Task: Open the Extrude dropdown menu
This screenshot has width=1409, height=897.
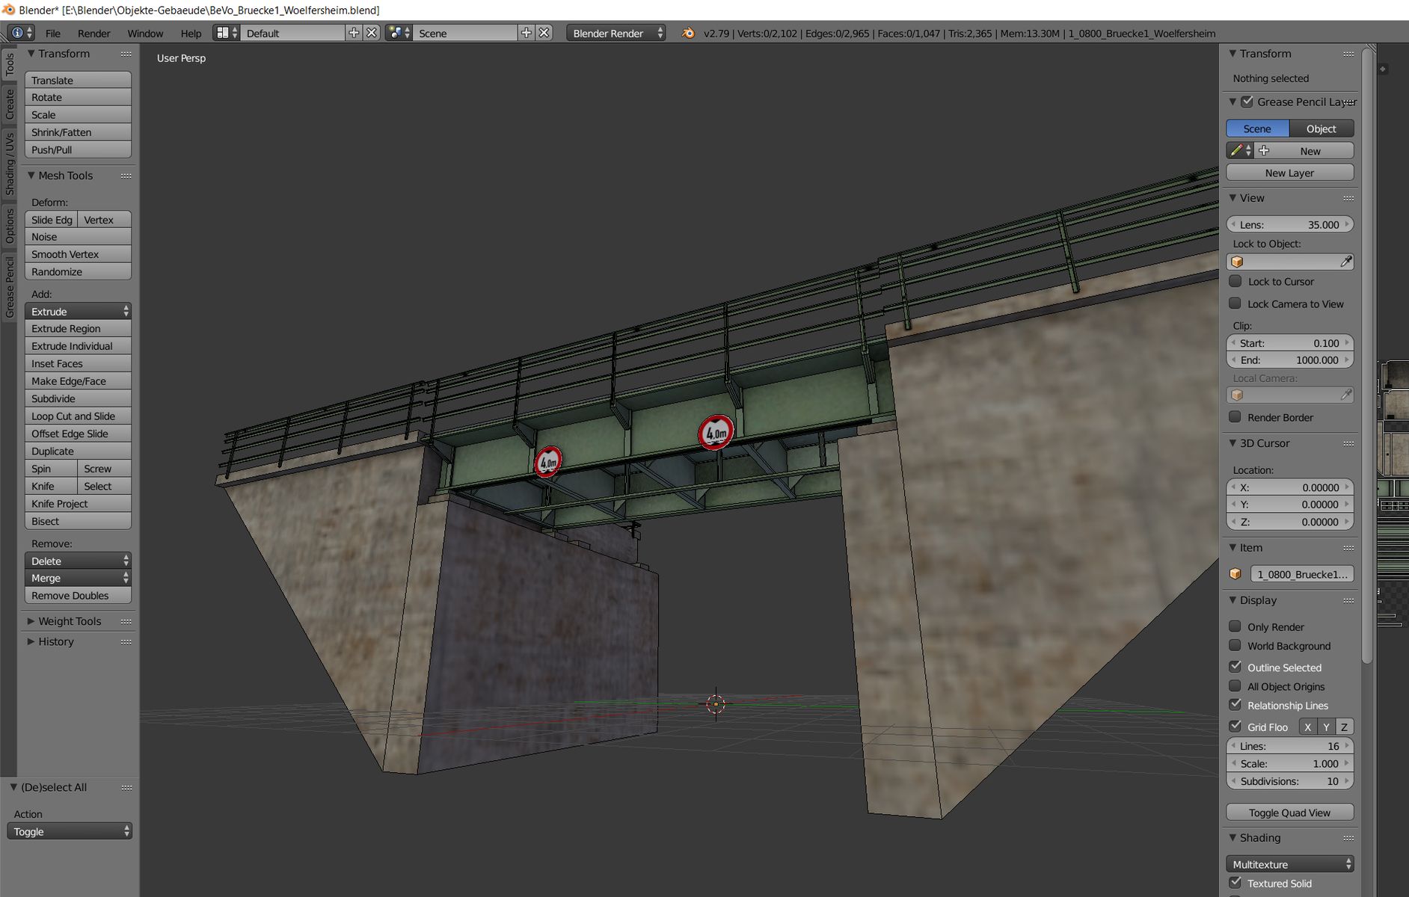Action: (x=78, y=311)
